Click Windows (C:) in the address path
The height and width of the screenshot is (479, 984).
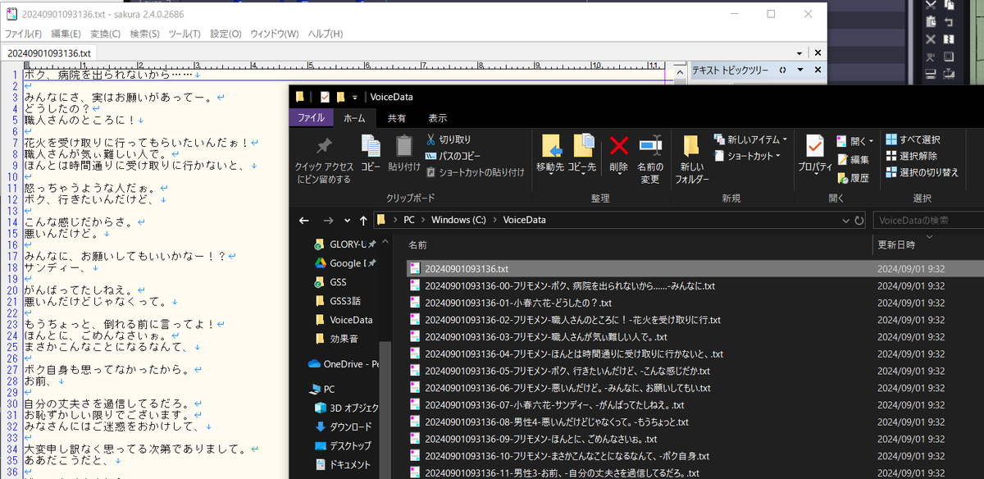tap(458, 220)
